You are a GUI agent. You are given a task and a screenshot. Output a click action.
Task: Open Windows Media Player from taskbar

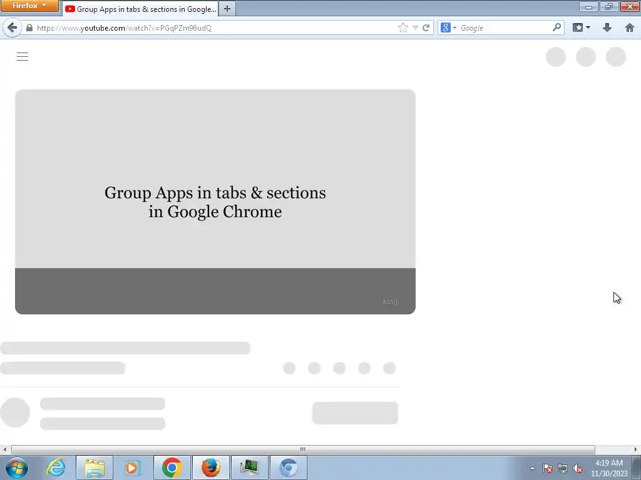(133, 467)
